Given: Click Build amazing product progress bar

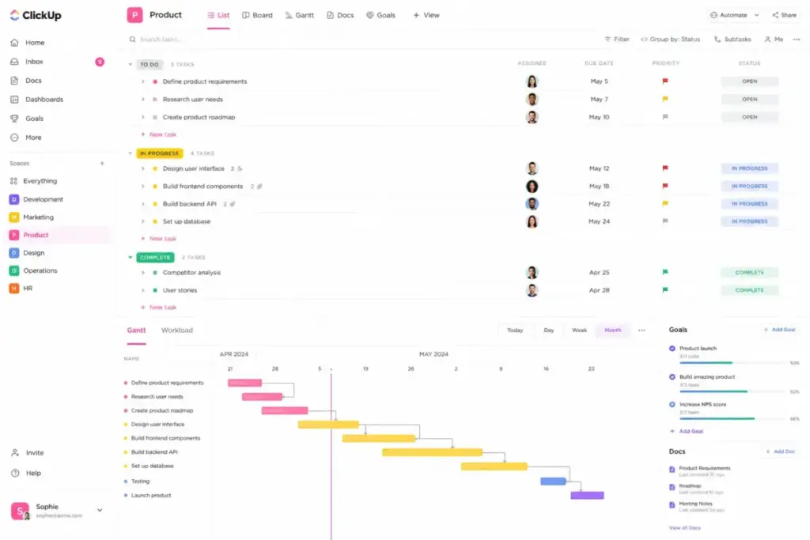Looking at the screenshot, I should click(x=733, y=391).
